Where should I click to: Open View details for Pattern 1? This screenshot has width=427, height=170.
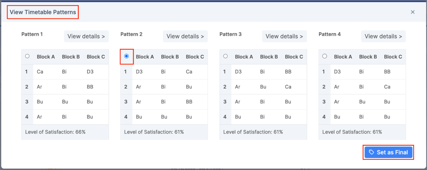86,36
